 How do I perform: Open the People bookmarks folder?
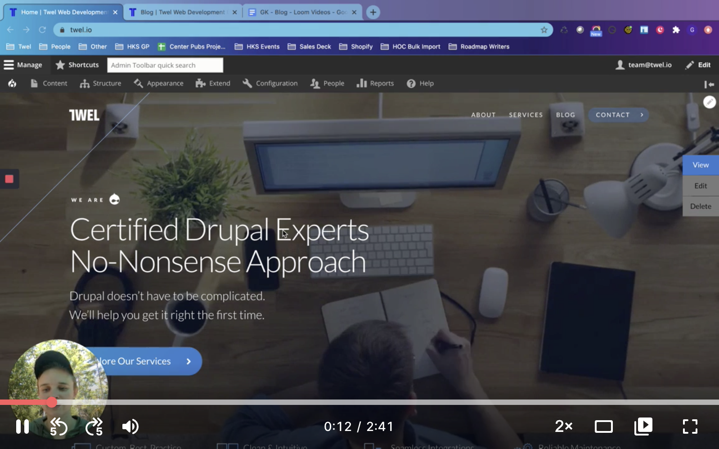point(55,46)
